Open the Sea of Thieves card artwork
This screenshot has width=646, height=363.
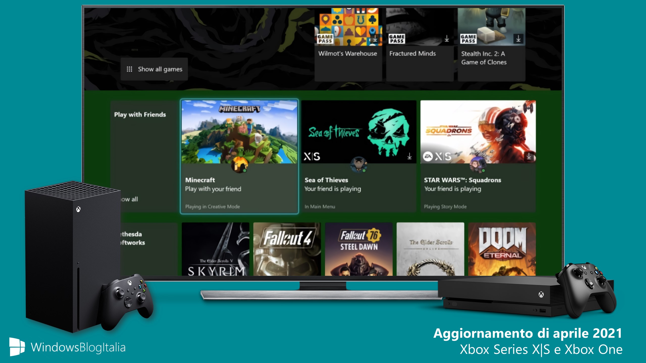pyautogui.click(x=359, y=132)
